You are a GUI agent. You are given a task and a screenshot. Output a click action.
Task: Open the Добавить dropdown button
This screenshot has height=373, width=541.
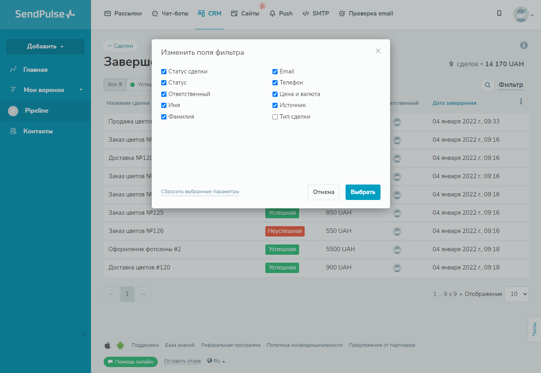coord(45,46)
